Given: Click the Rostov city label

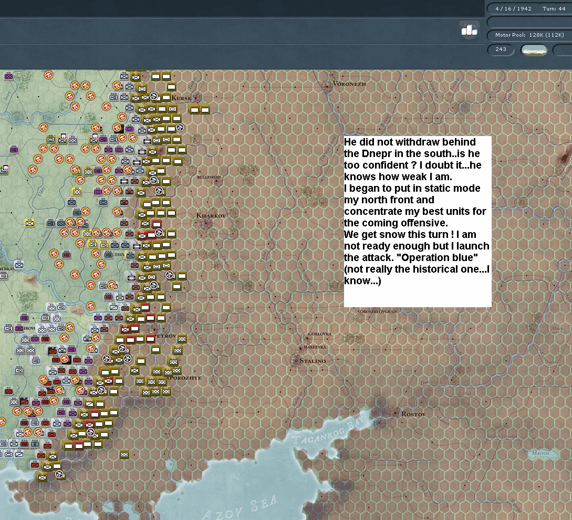Looking at the screenshot, I should click(x=413, y=414).
